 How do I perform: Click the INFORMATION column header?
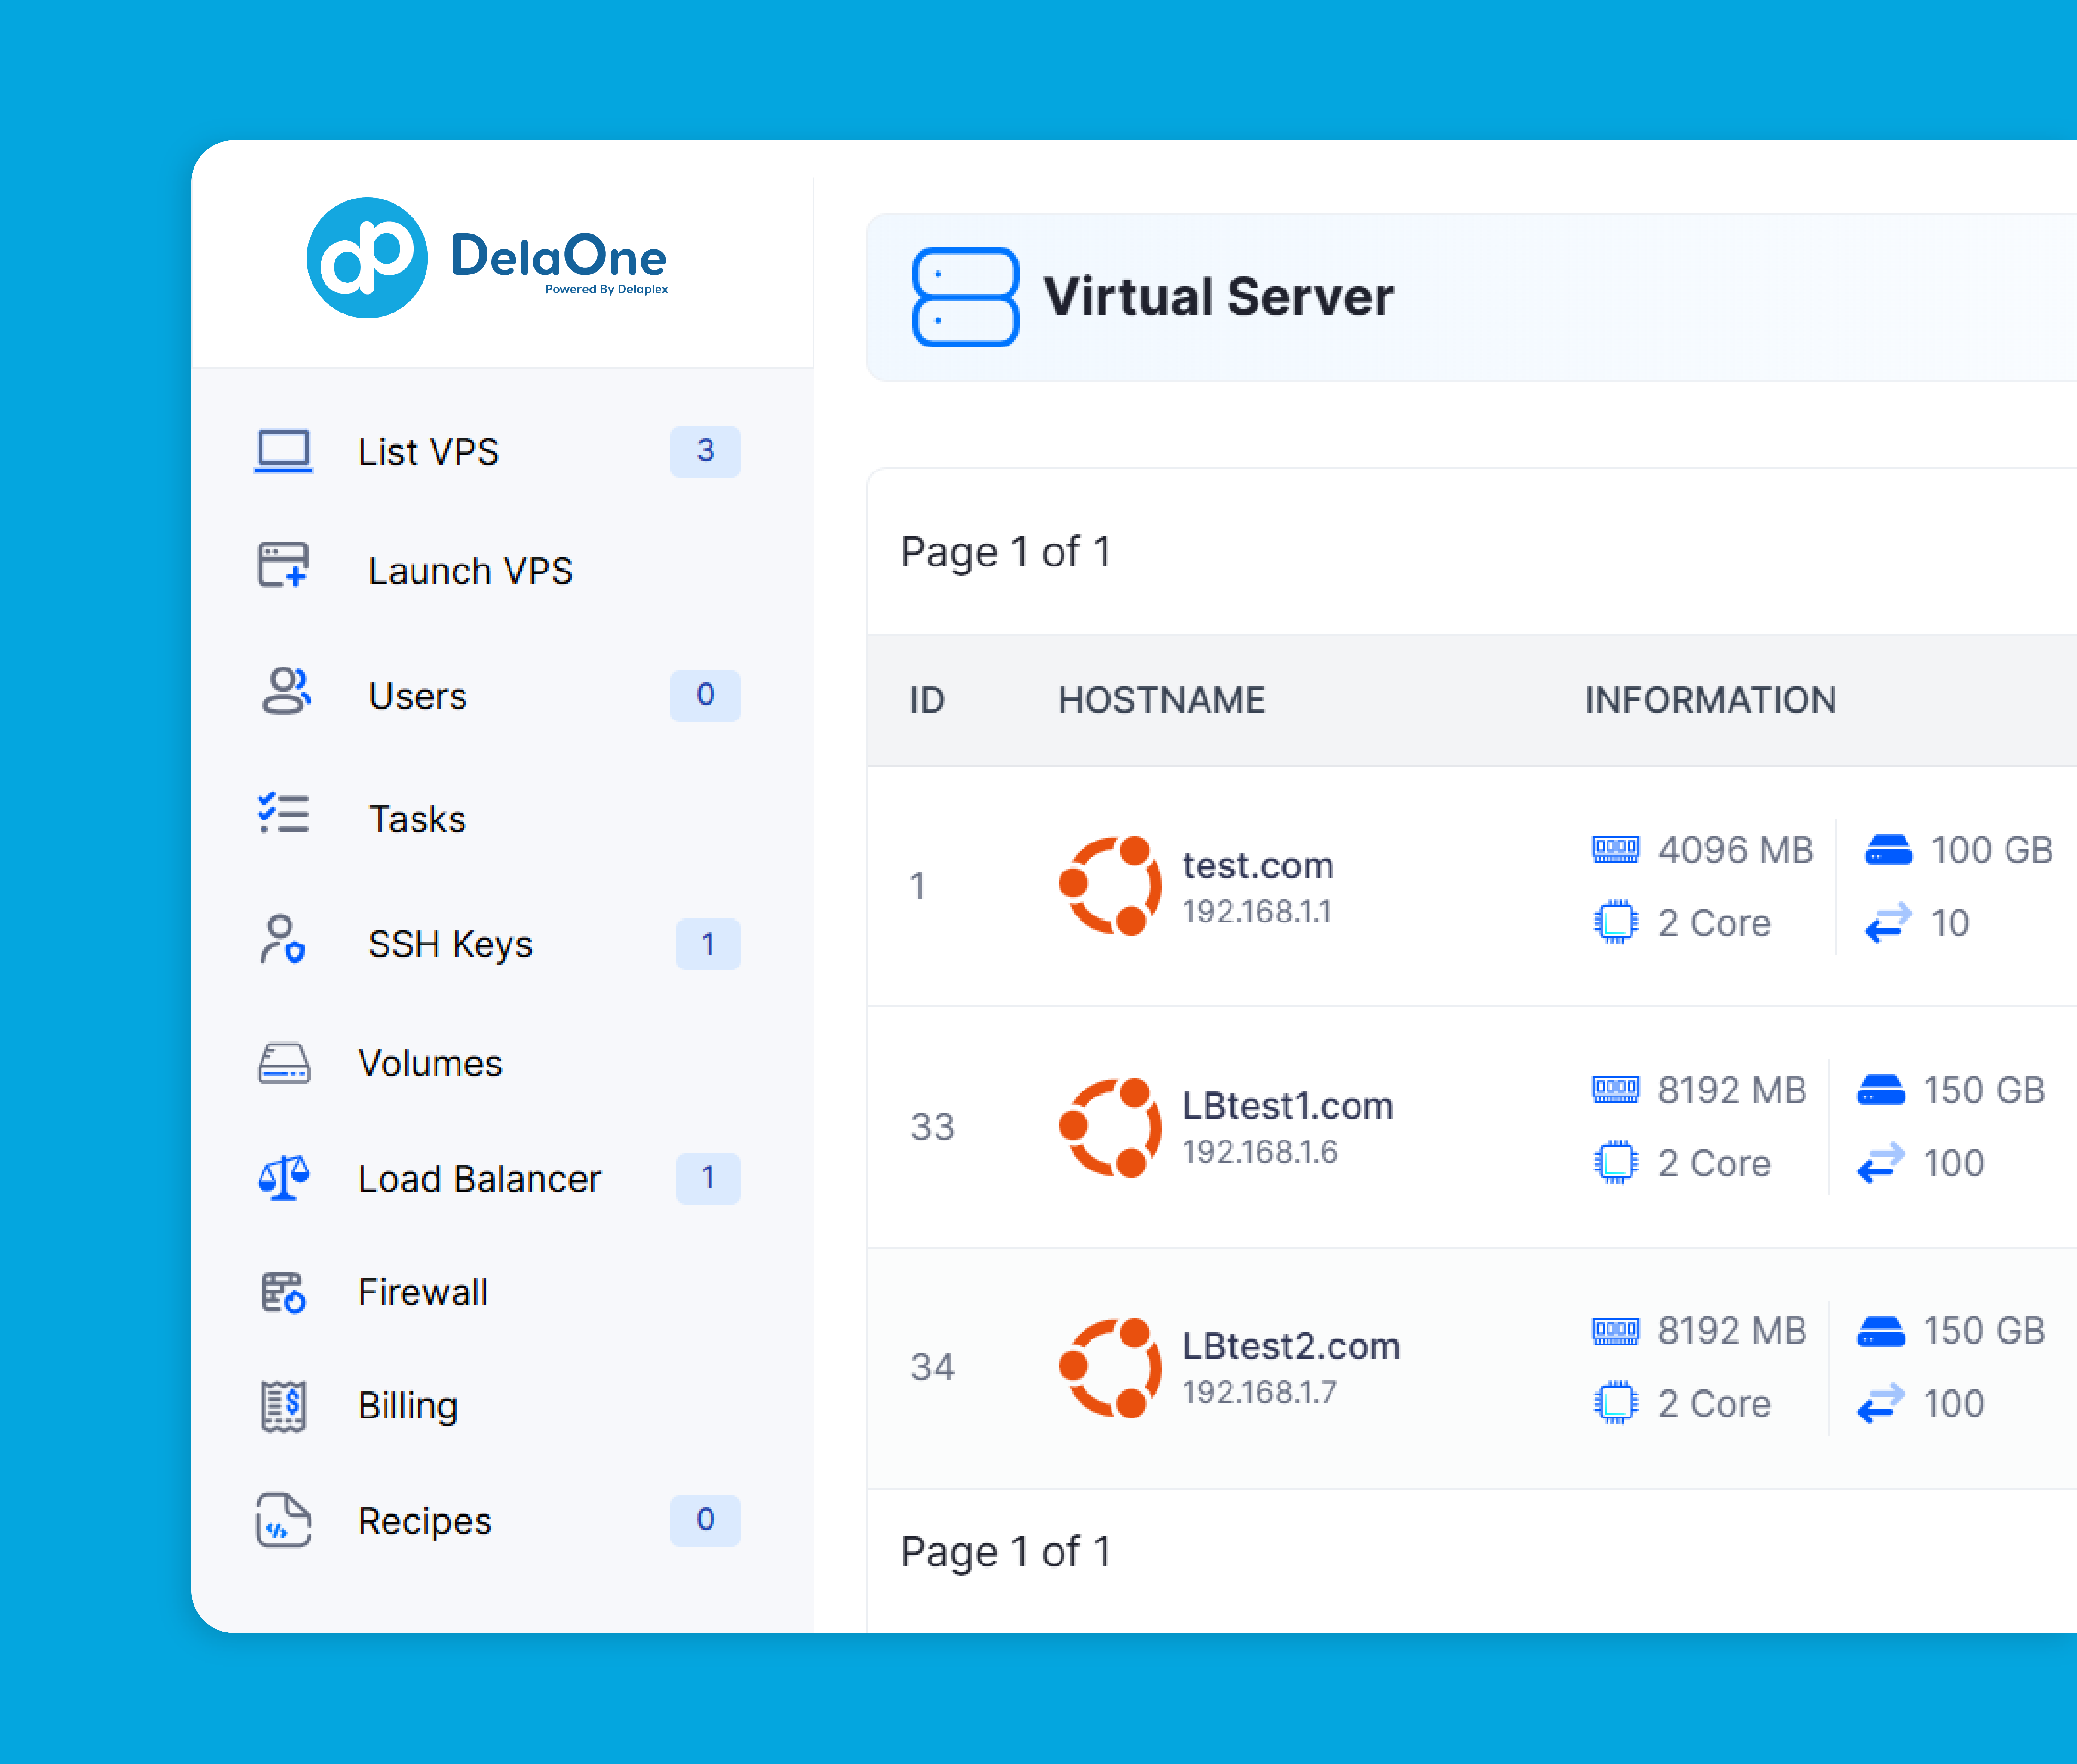click(x=1711, y=700)
